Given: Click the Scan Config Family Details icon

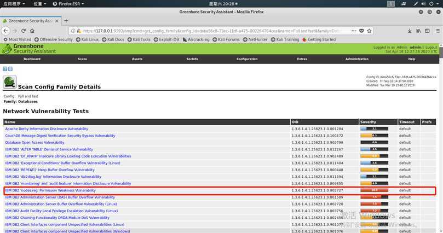Looking at the screenshot, I should pos(10,83).
